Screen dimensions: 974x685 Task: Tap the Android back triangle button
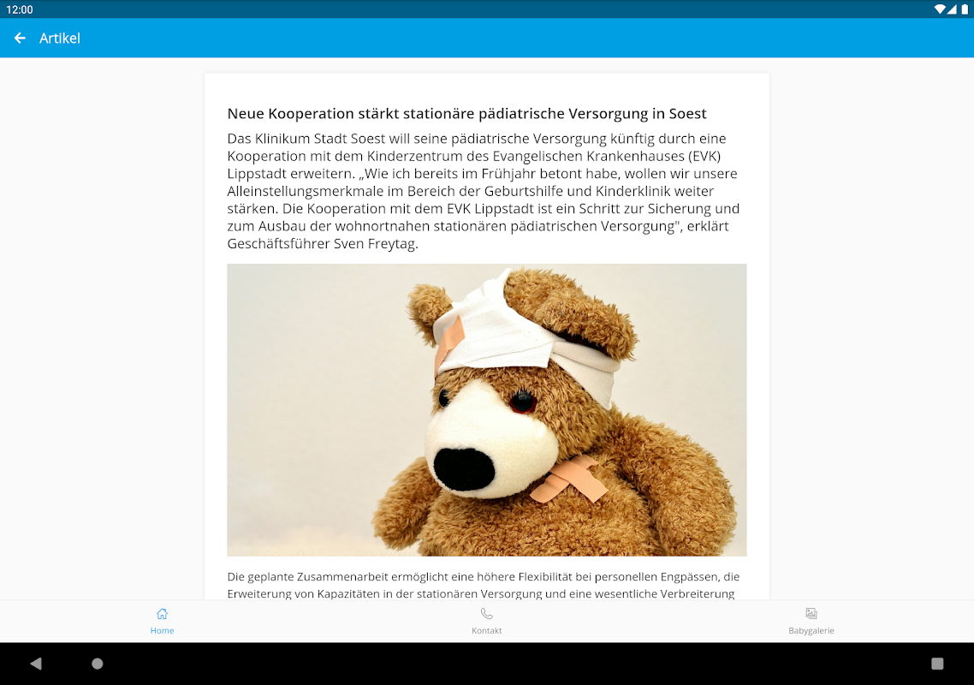tap(36, 664)
